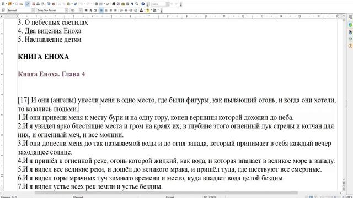Click the page count status field
Screen dimensions: 353x198
[x=9, y=197]
